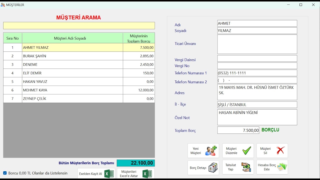Click the green checkmark Müşteri Düzenle icon
Viewport: 320px width, 180px height.
247,150
